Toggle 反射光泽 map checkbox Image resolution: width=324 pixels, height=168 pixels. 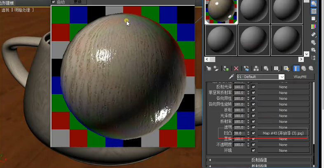254,87
